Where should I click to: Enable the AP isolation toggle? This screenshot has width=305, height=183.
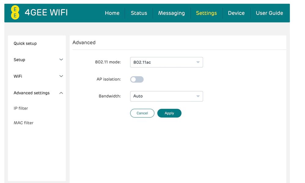tap(137, 79)
